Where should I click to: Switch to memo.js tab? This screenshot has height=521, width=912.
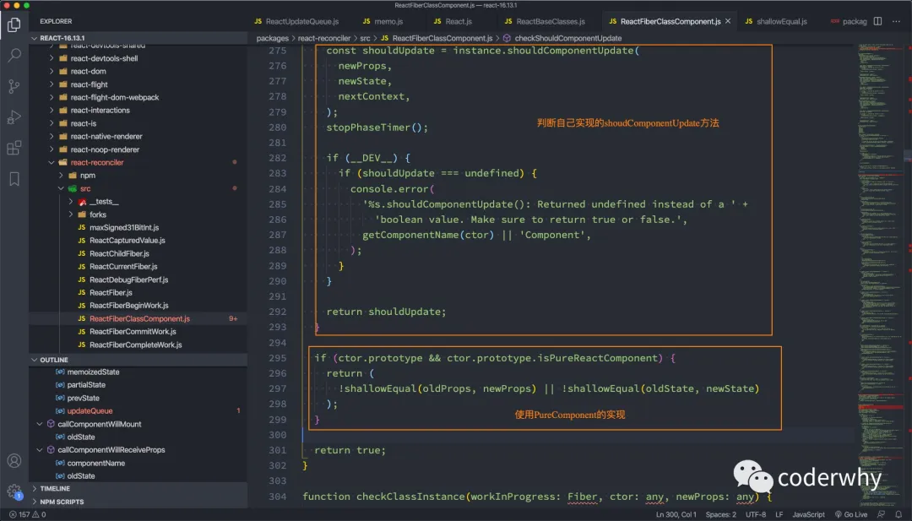click(x=383, y=21)
